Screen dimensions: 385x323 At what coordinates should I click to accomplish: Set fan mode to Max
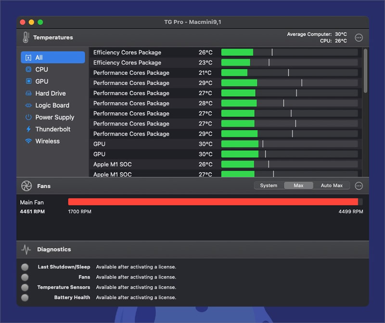point(298,185)
